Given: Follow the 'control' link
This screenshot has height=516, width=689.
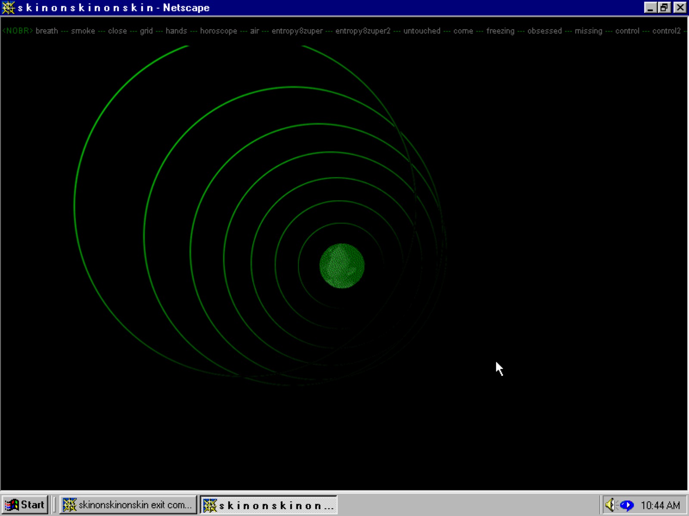Looking at the screenshot, I should [627, 31].
